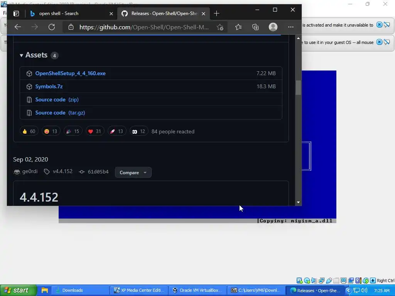
Task: Reload the GitHub releases page
Action: coord(52,27)
